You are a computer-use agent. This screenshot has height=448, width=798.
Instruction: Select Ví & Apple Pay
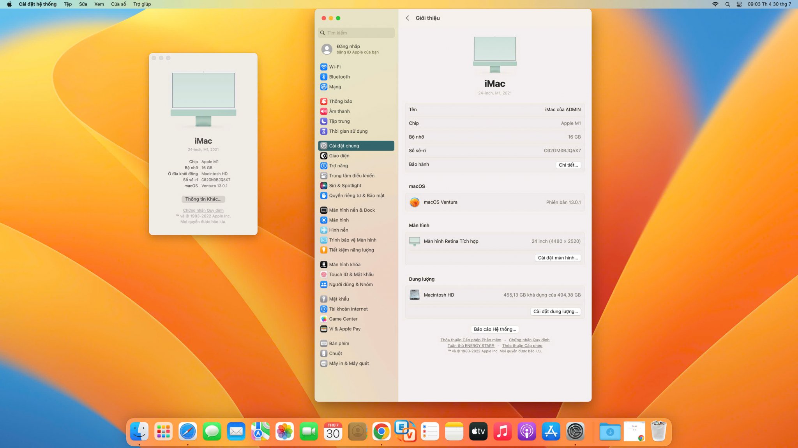tap(356, 329)
